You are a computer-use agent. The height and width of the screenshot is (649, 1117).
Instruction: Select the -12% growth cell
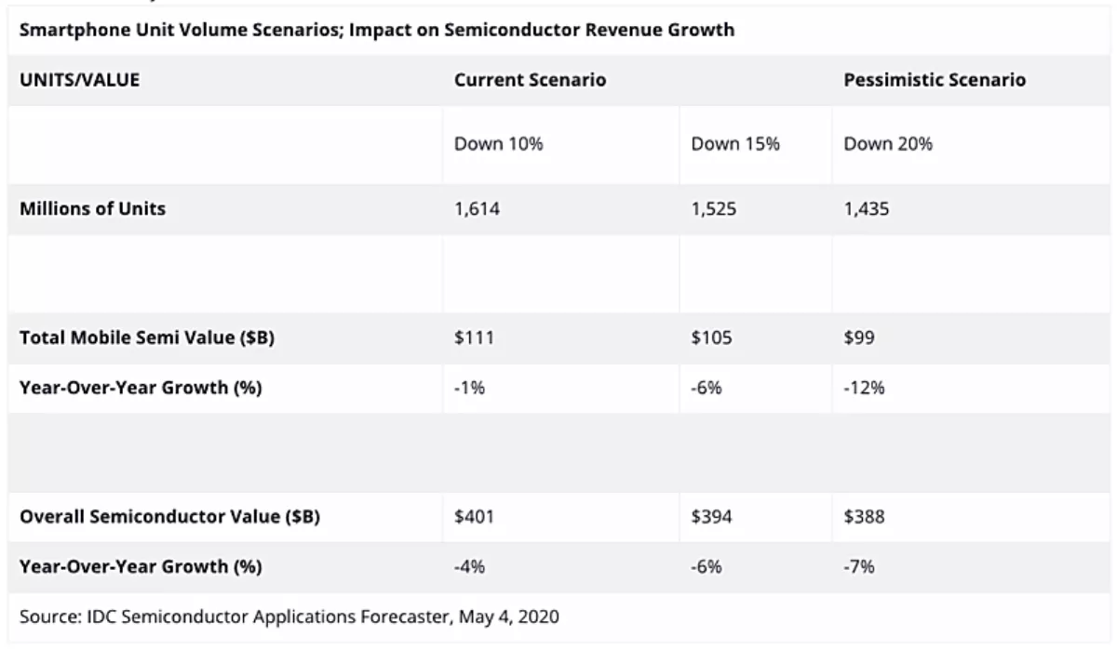864,389
